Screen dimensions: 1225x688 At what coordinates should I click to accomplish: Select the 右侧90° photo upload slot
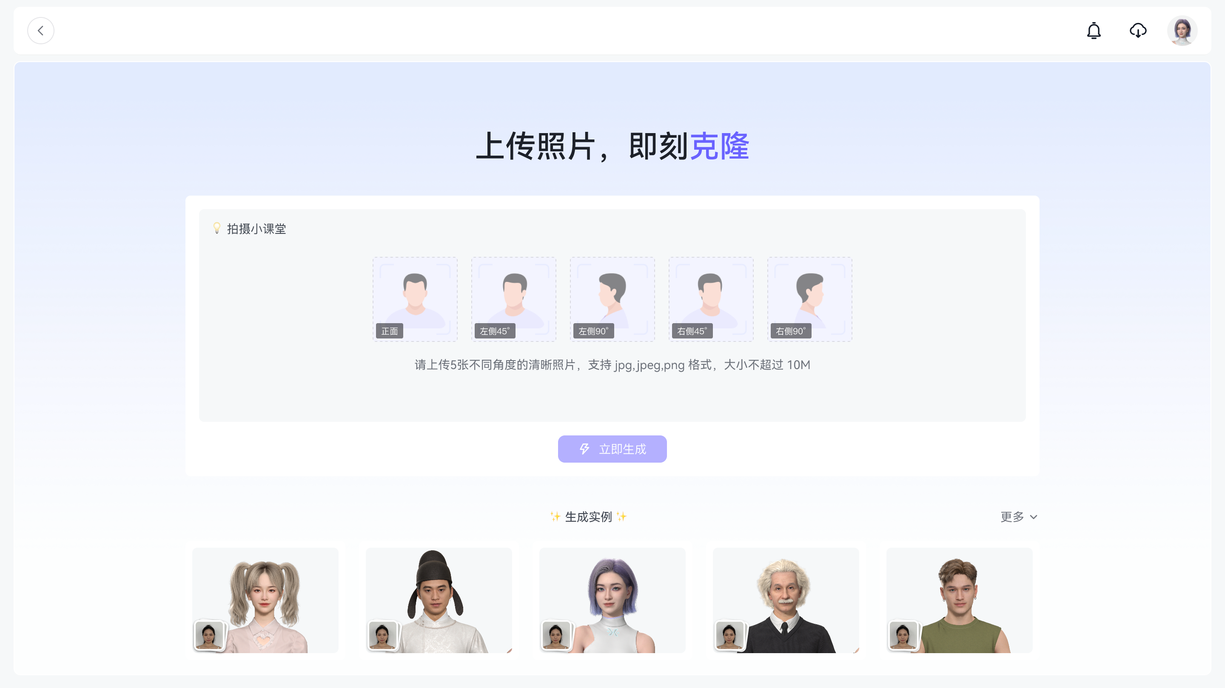[809, 299]
